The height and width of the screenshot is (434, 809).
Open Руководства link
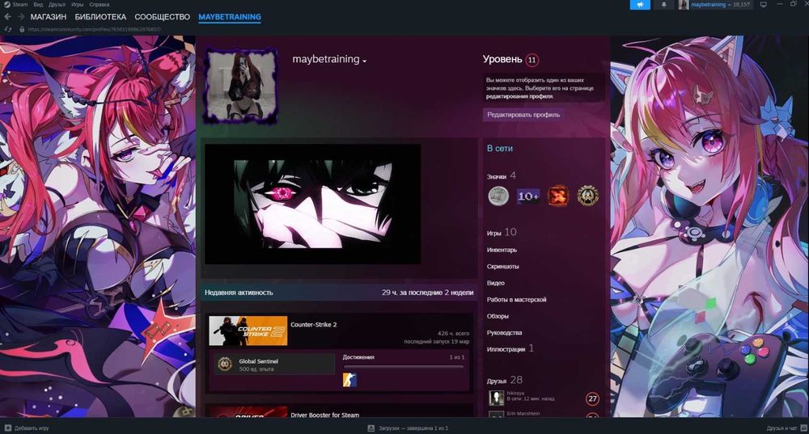point(504,332)
